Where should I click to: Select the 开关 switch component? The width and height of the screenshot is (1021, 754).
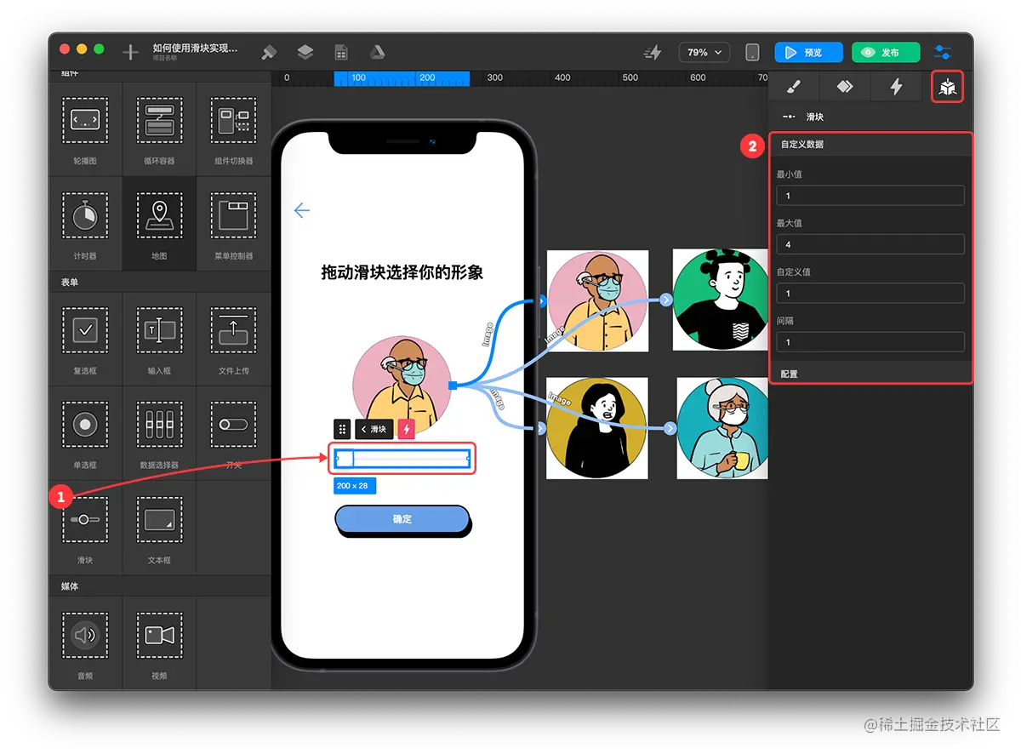[x=233, y=433]
